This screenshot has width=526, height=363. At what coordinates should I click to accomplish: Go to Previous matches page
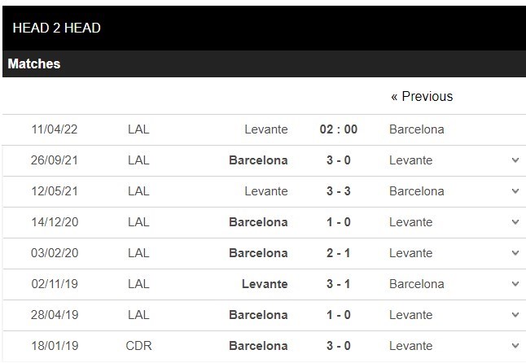(x=422, y=97)
